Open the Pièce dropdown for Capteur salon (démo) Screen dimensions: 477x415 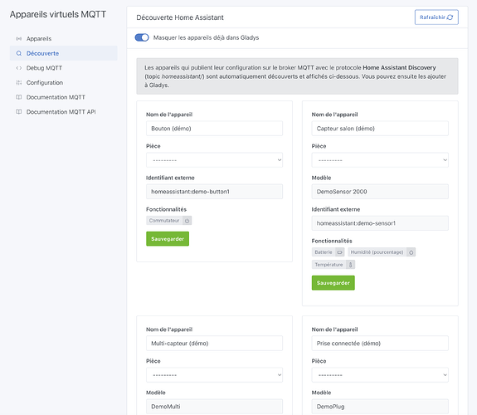point(380,160)
